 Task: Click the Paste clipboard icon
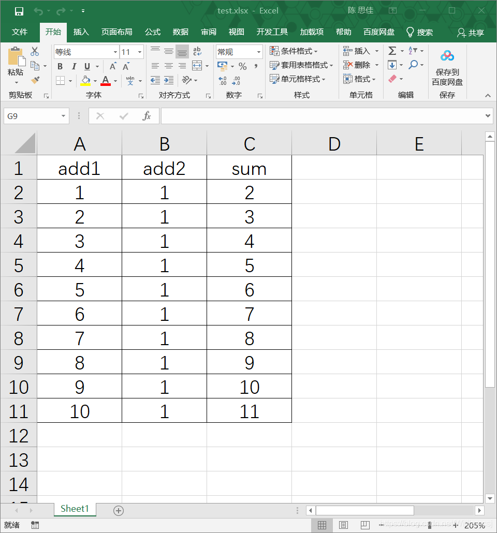click(16, 56)
